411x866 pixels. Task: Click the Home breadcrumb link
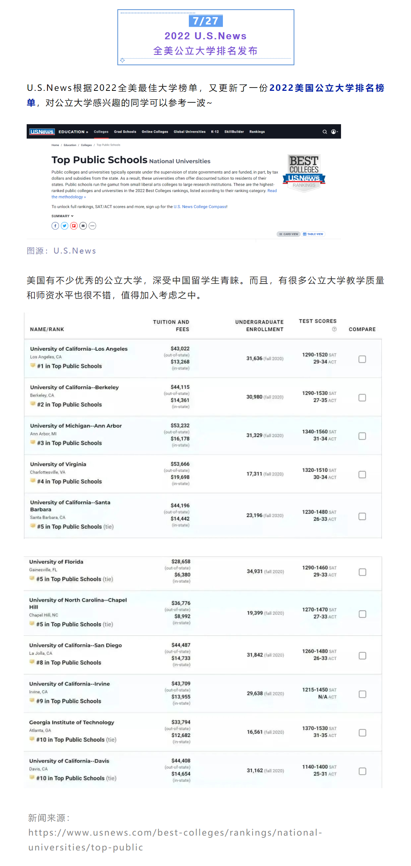[x=55, y=145]
